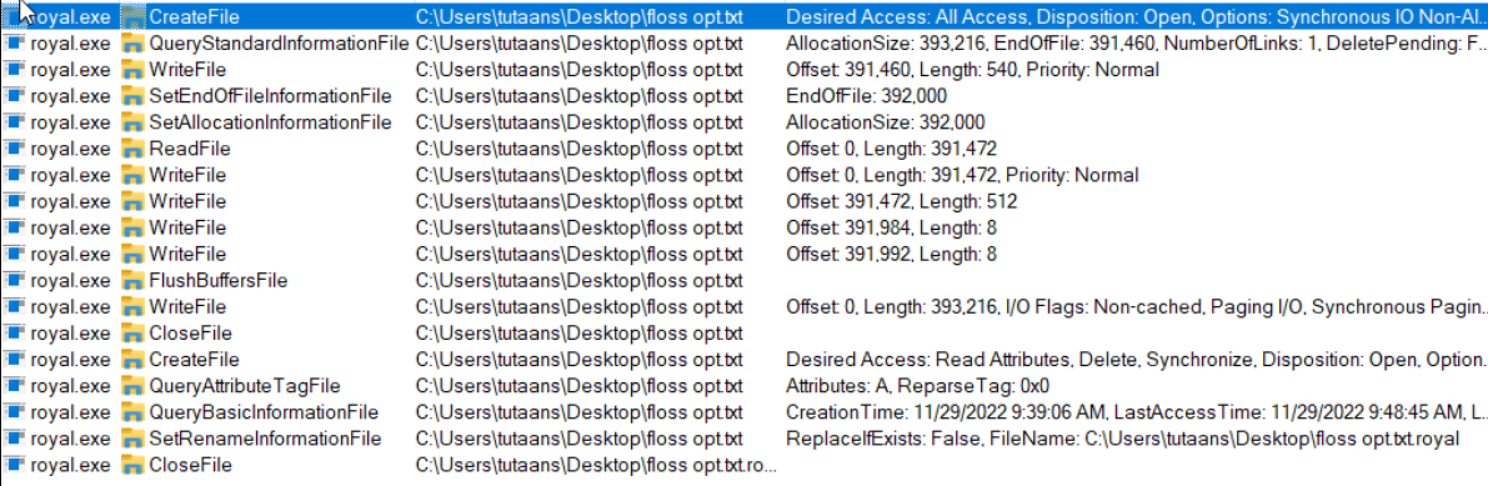Click the ReadFile operation name
This screenshot has height=486, width=1488.
(189, 149)
